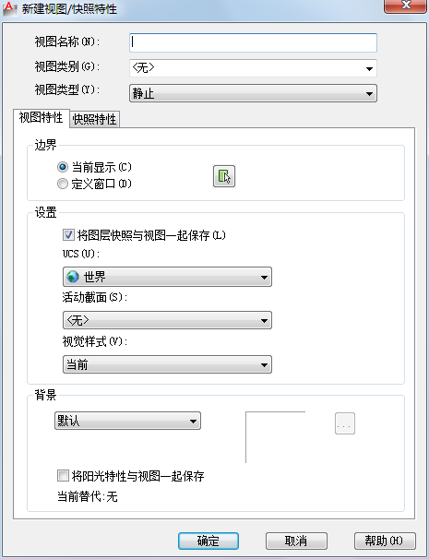Click the background browse ellipsis button
Screen dimensions: 429x559
pyautogui.click(x=345, y=423)
